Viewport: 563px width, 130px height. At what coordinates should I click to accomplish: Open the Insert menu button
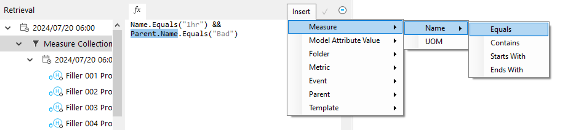point(301,12)
